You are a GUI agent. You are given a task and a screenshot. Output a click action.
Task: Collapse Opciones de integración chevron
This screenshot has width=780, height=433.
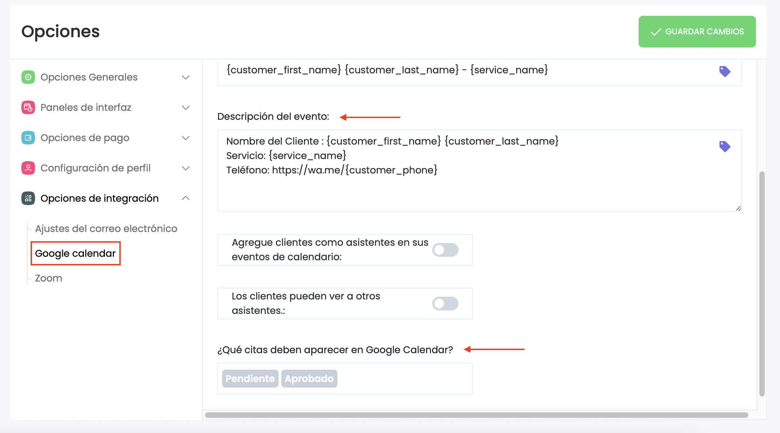186,198
